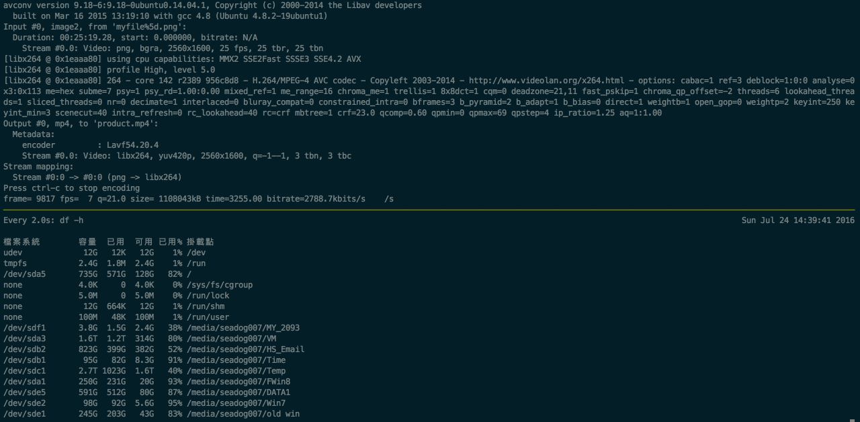860x422 pixels.
Task: Select the 掛載點 column header
Action: pos(200,242)
